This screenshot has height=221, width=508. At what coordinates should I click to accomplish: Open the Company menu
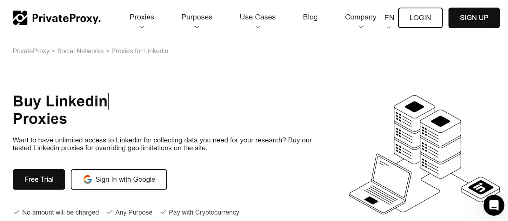360,17
